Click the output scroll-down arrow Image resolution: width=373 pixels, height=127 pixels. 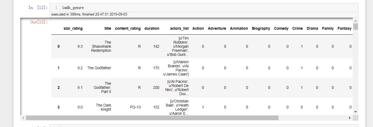(355, 112)
